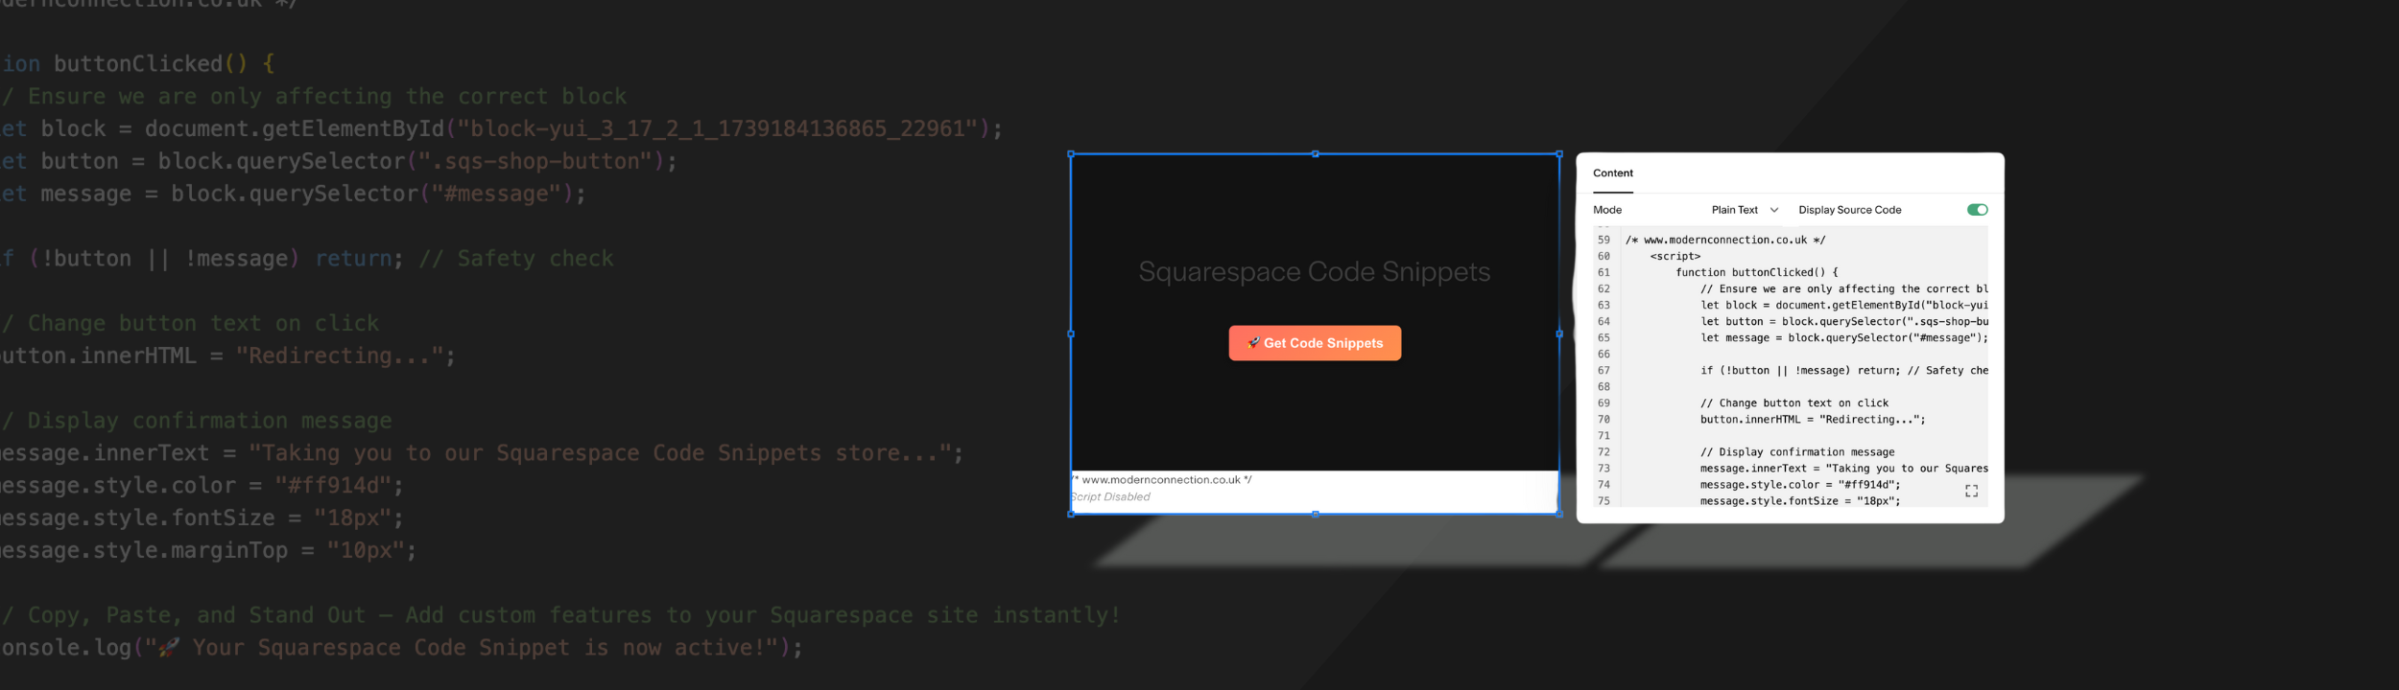Click the bottom-right resize handle of the code block
The image size is (2399, 690).
point(1558,514)
